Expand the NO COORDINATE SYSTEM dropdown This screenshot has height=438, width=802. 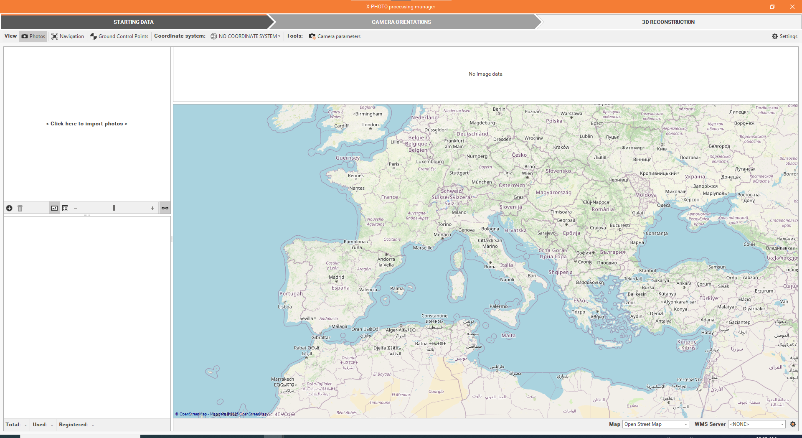pos(246,36)
